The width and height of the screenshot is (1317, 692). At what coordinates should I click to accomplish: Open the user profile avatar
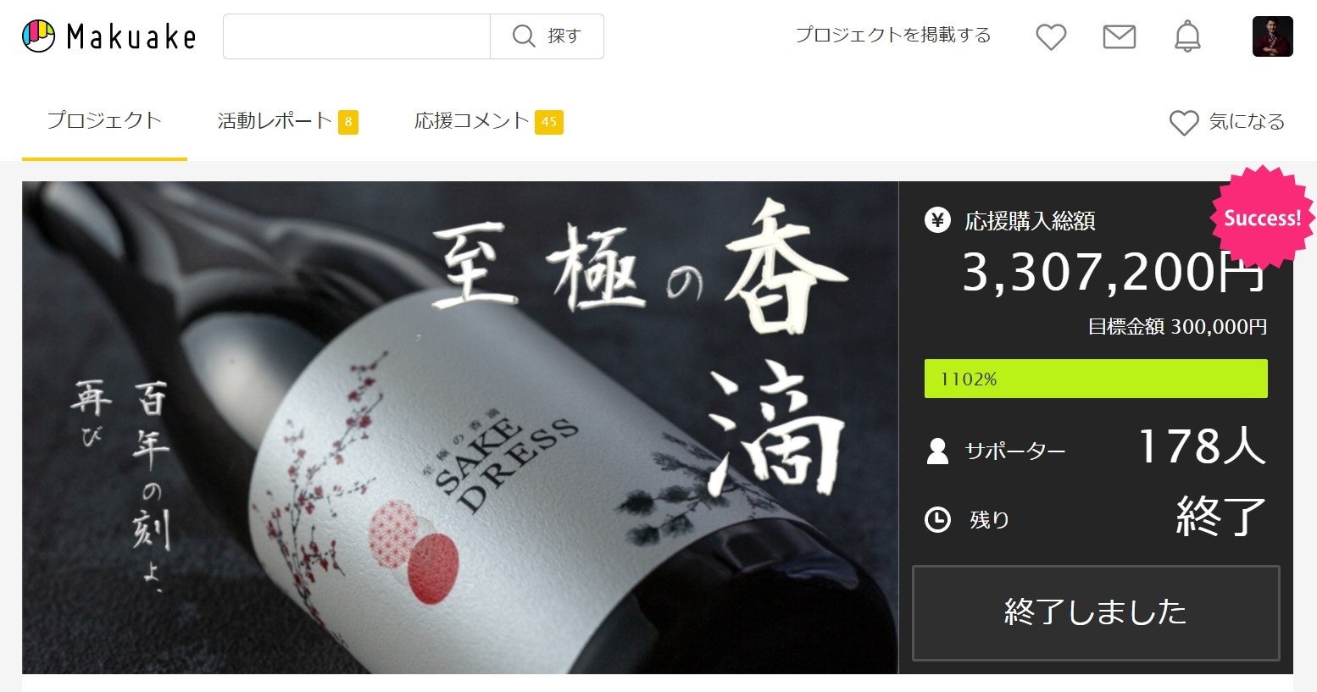[1273, 36]
